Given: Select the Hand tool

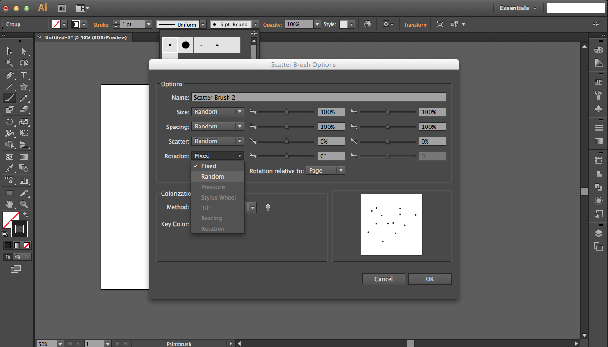Looking at the screenshot, I should [9, 204].
